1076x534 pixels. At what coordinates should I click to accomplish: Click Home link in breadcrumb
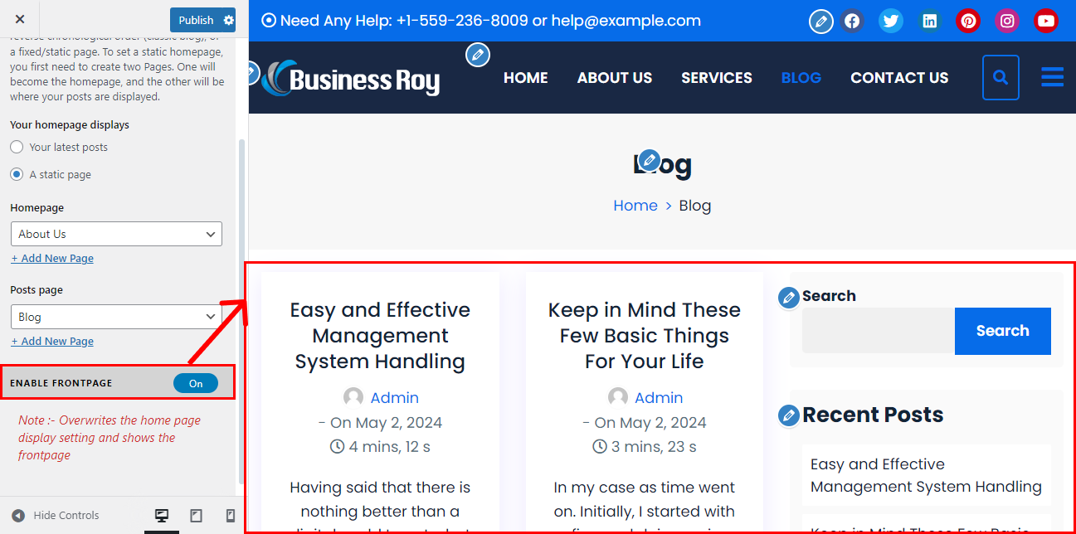(635, 206)
